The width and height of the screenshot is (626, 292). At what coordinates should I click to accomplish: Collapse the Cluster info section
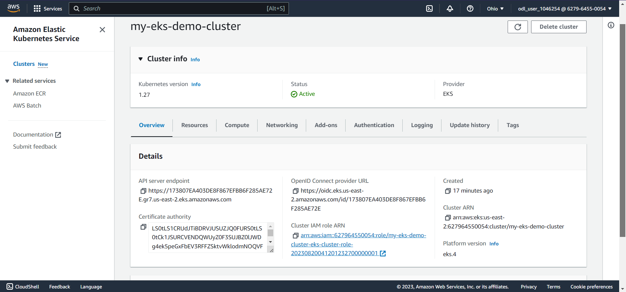(141, 59)
